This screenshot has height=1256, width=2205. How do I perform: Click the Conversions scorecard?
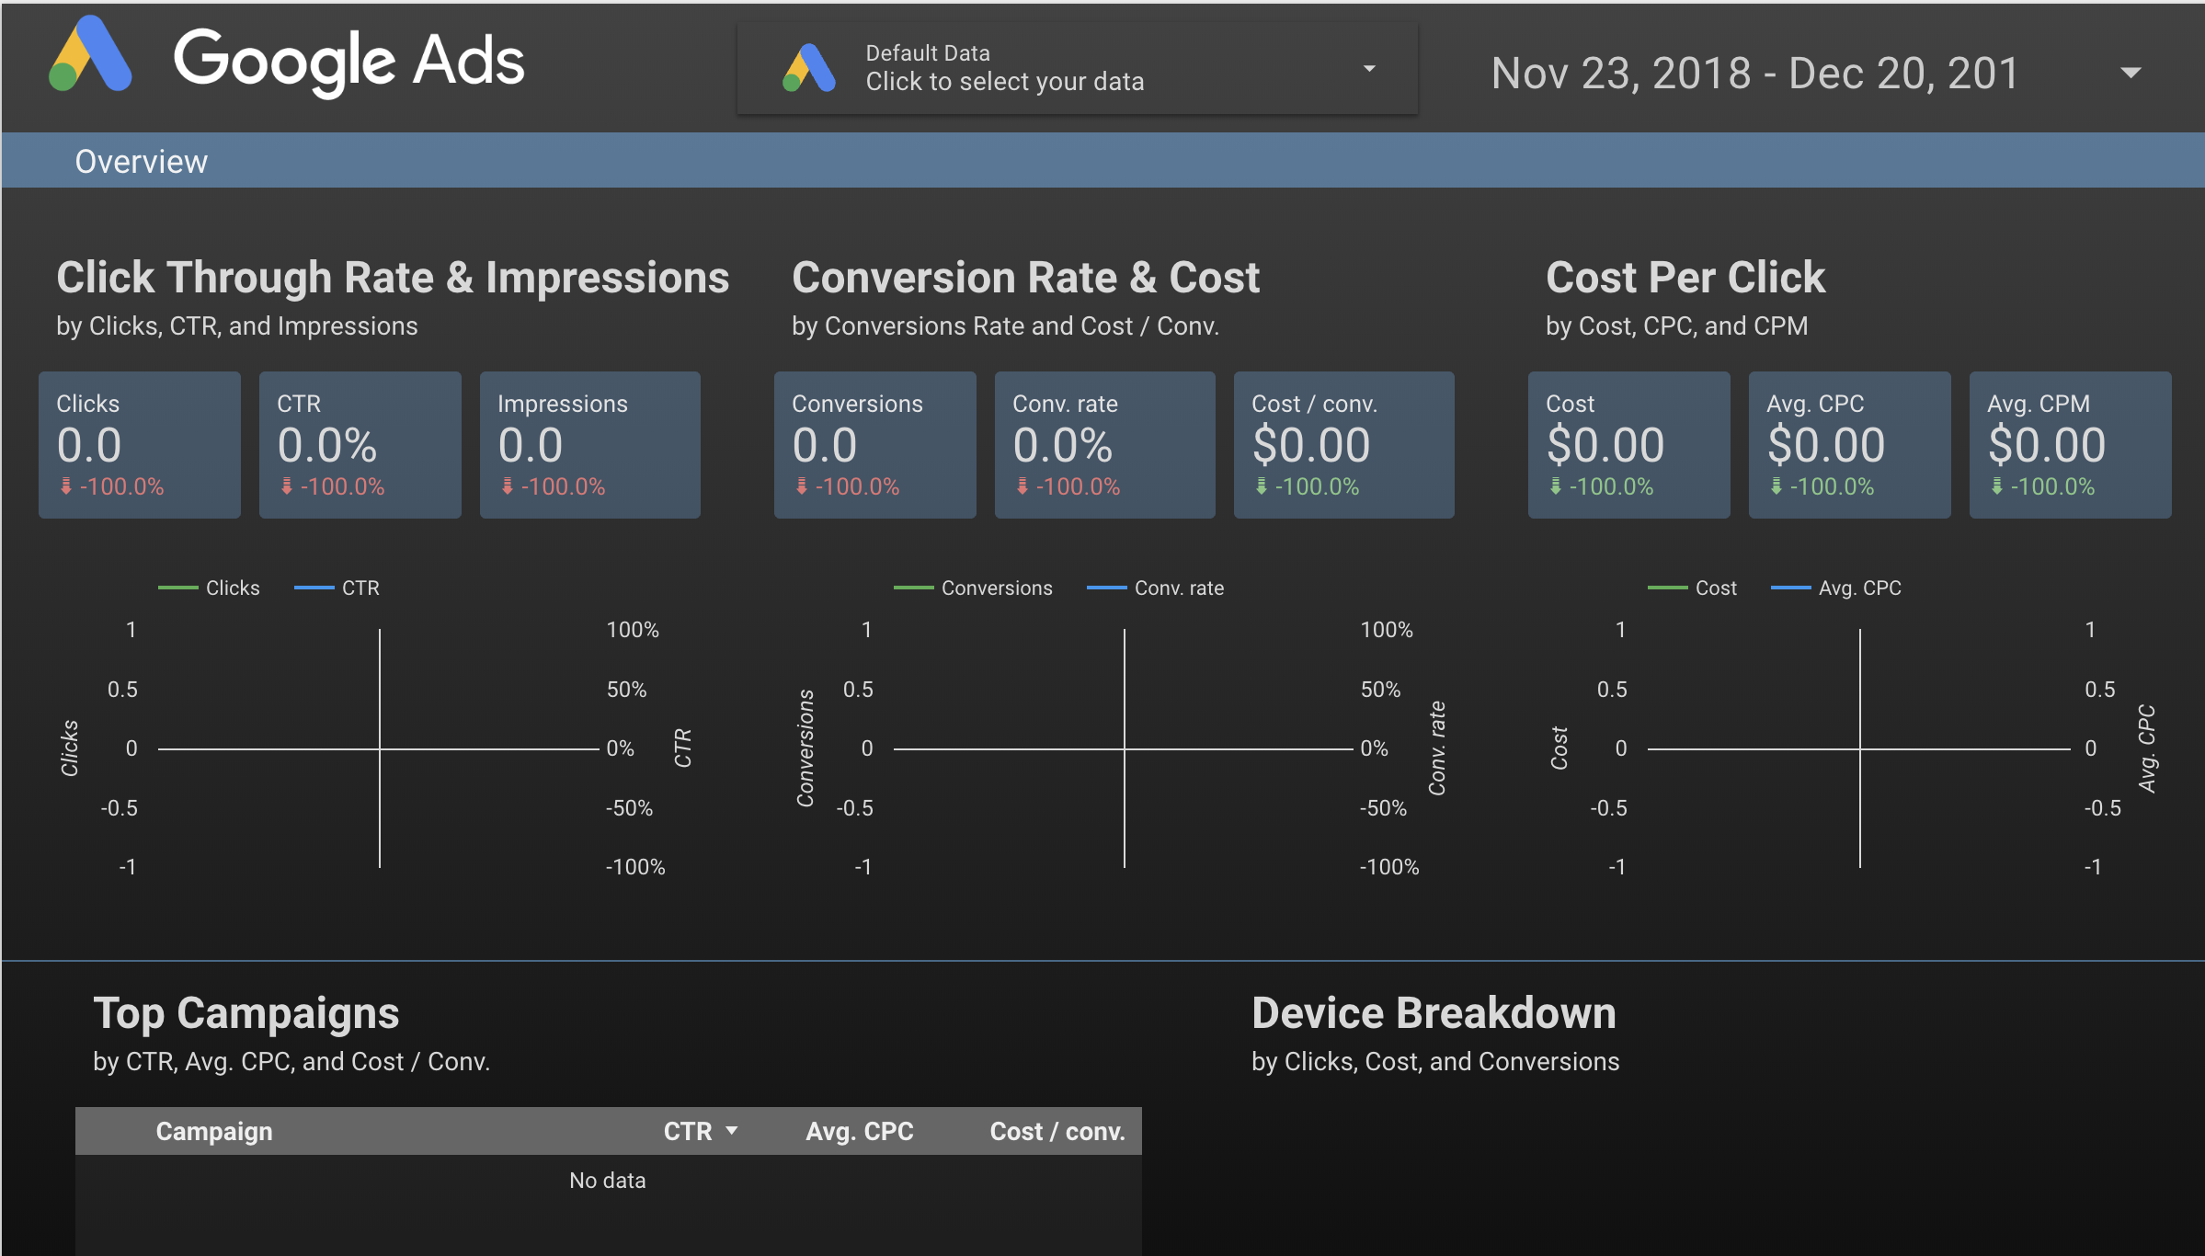click(875, 445)
